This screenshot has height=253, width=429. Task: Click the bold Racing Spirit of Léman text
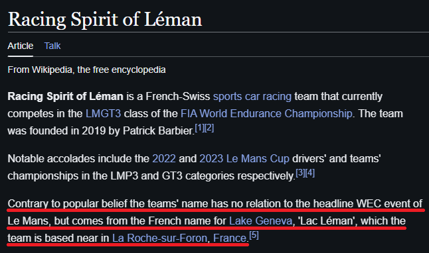[65, 96]
